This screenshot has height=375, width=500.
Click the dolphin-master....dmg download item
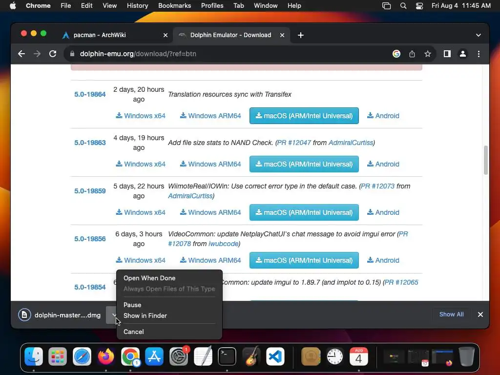point(60,315)
